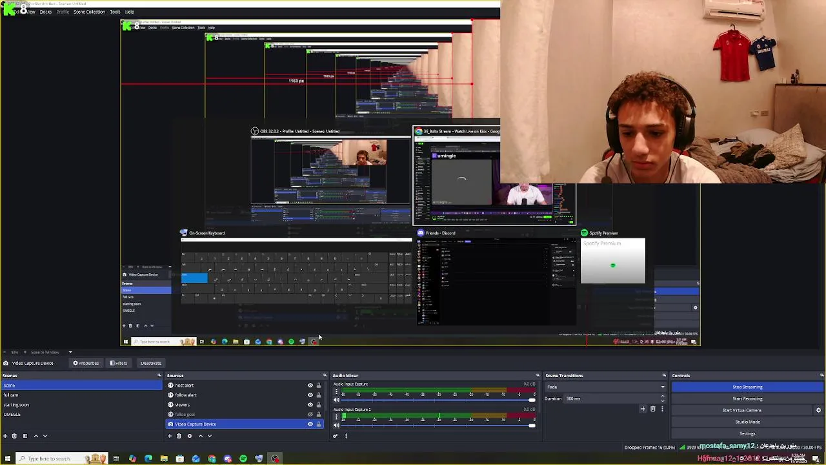This screenshot has width=826, height=465.
Task: Toggle visibility eye of follow alert source
Action: (x=310, y=395)
